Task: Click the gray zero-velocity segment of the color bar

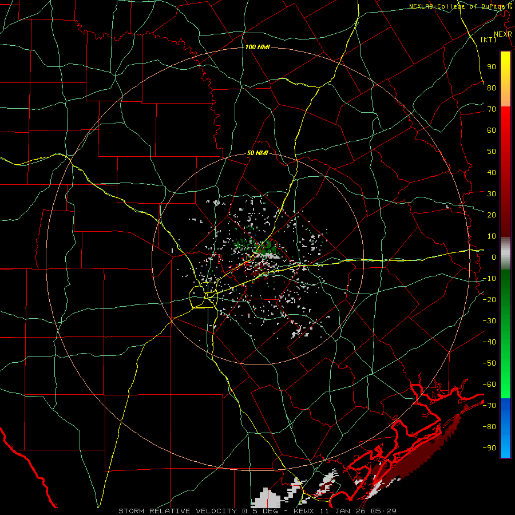Action: point(505,253)
